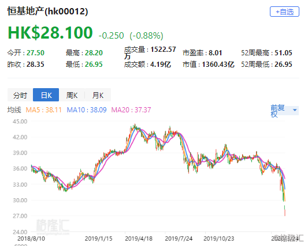Click the 52周最高 value 51.05
The image size is (308, 246).
283,53
